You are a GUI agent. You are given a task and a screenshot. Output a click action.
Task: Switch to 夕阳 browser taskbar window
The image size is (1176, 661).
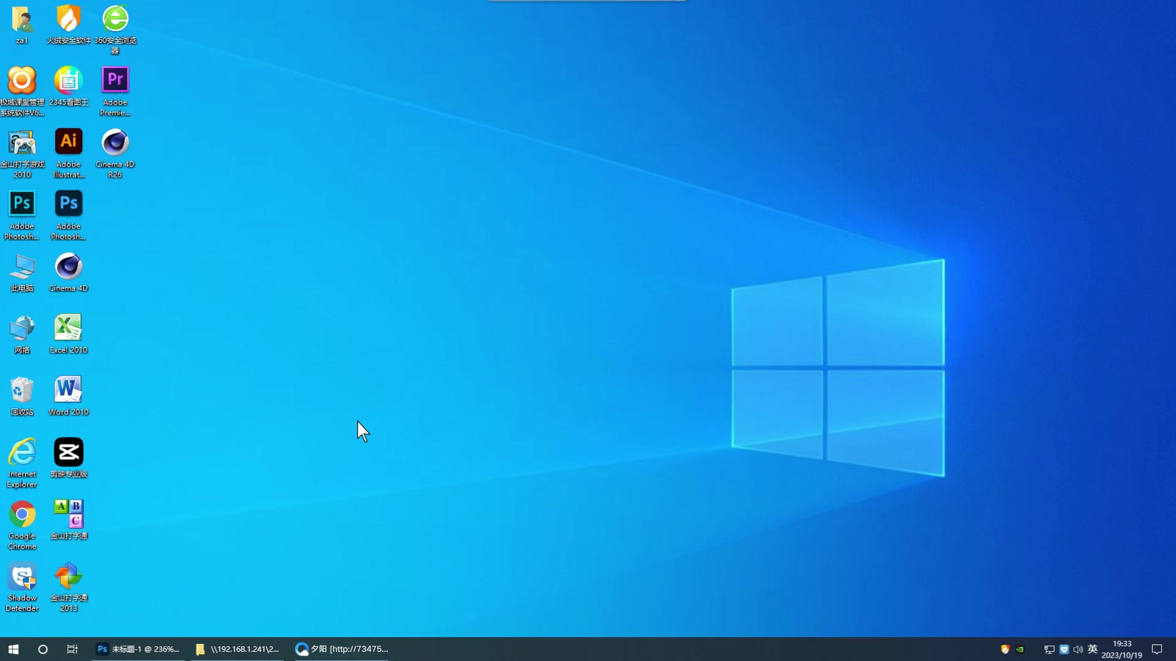[x=342, y=649]
